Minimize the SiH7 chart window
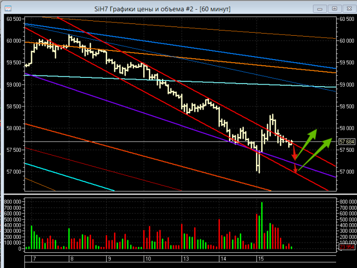This screenshot has height=268, width=357. tap(320, 9)
